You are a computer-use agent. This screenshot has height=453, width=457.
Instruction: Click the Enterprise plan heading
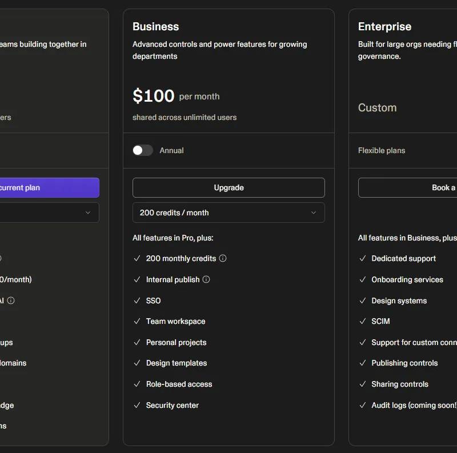(384, 26)
